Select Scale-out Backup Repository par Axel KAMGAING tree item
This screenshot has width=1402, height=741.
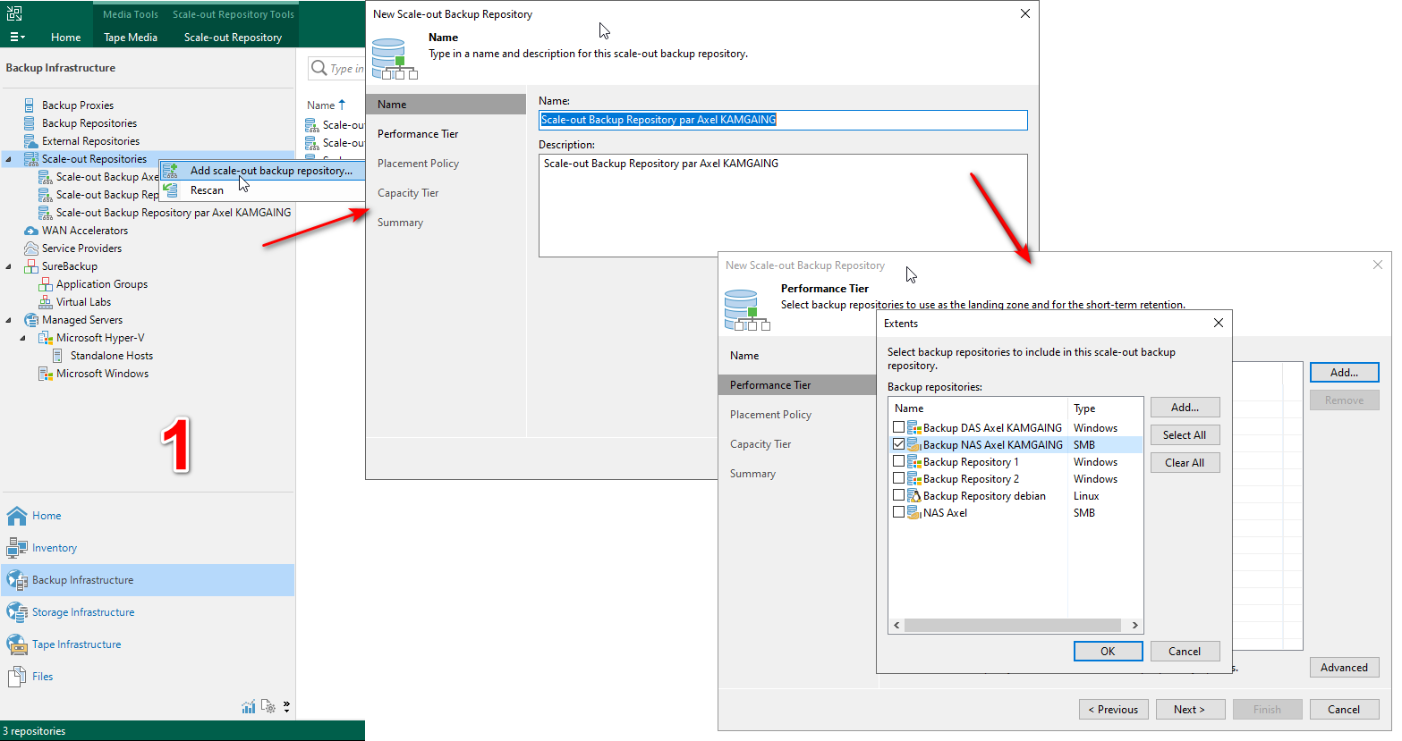pyautogui.click(x=174, y=213)
